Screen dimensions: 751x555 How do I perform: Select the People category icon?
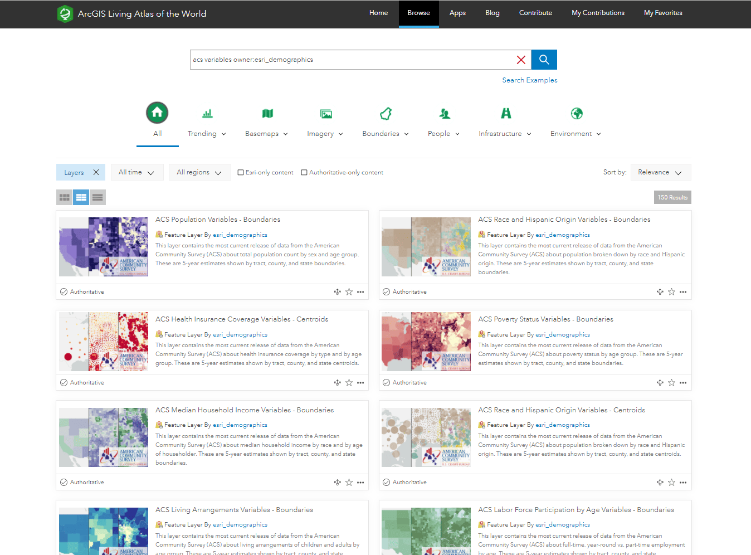(x=445, y=114)
